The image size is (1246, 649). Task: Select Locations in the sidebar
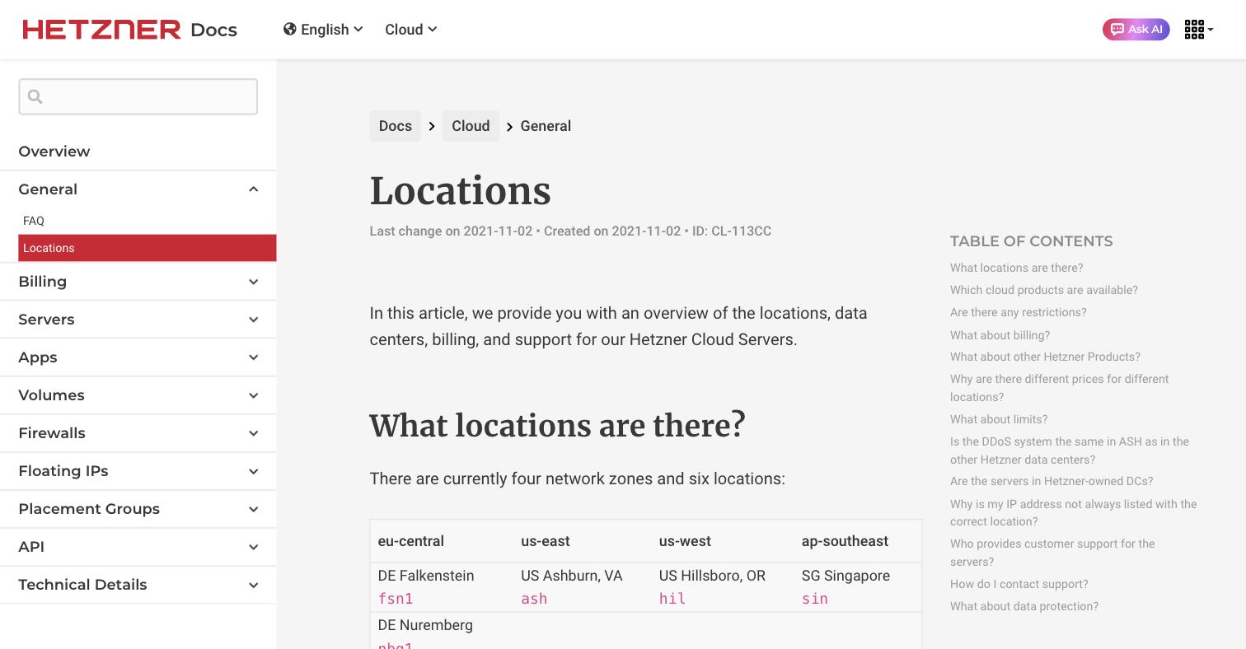[x=148, y=248]
